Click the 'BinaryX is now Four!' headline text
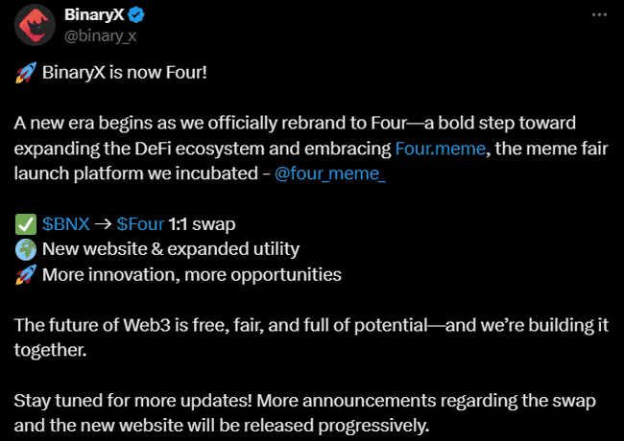This screenshot has width=624, height=441. (x=125, y=73)
